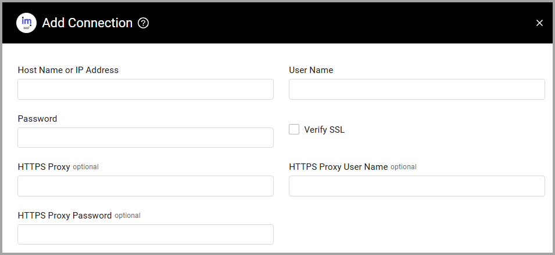The image size is (555, 255).
Task: Click the help question mark icon
Action: (x=144, y=23)
